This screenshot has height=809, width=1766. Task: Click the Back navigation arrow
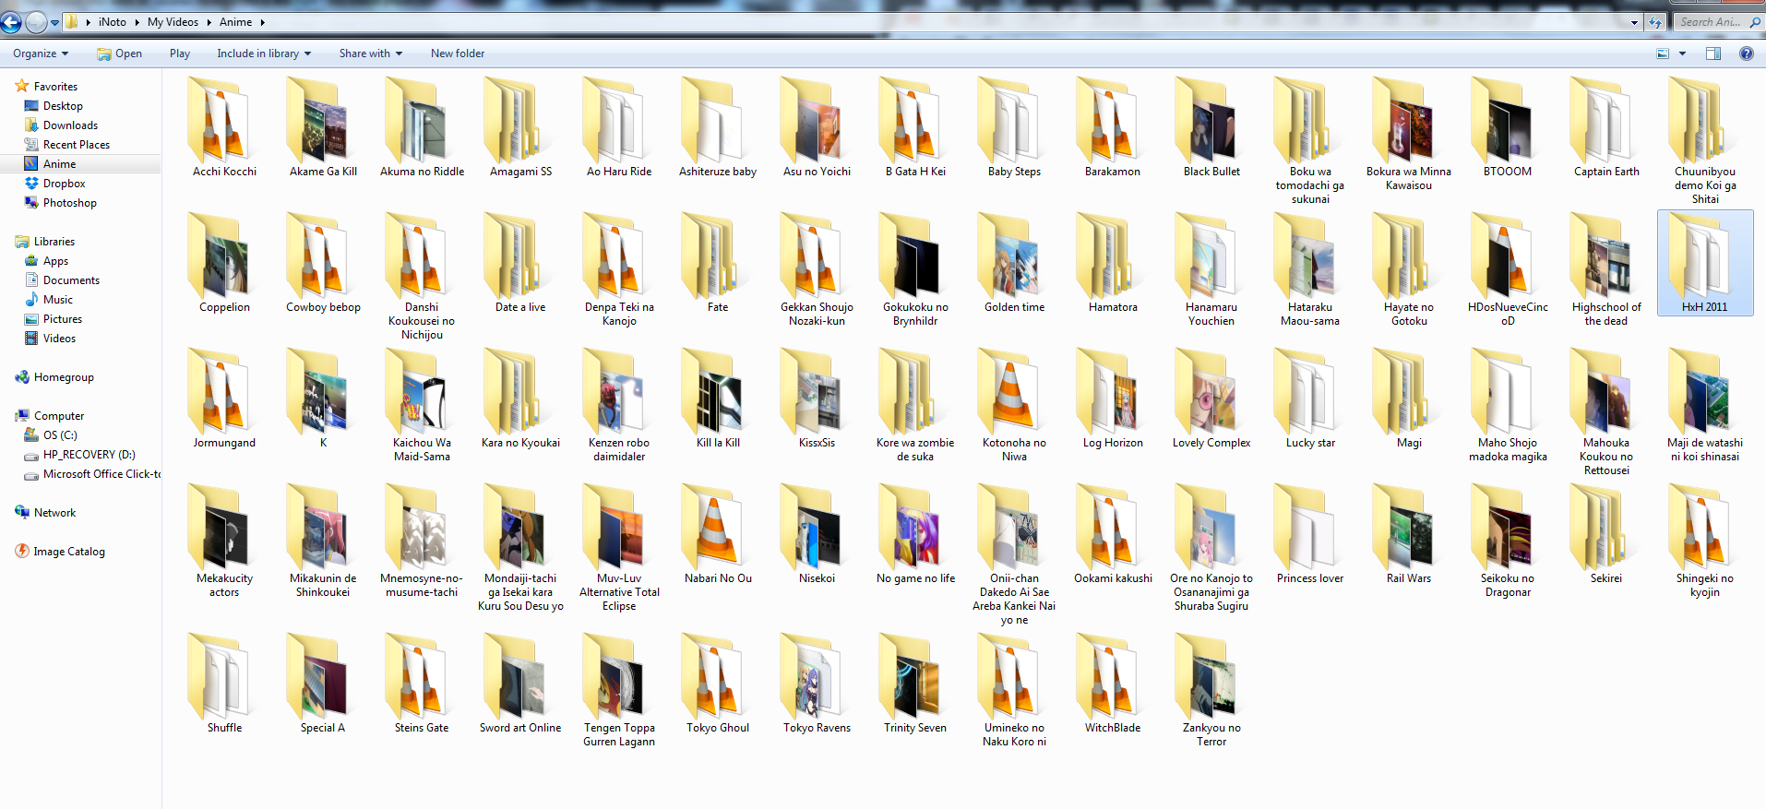(x=11, y=22)
